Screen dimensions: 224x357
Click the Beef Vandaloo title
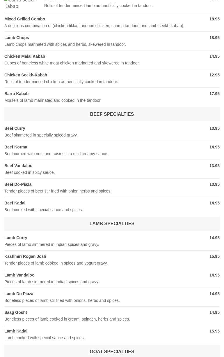[18, 166]
